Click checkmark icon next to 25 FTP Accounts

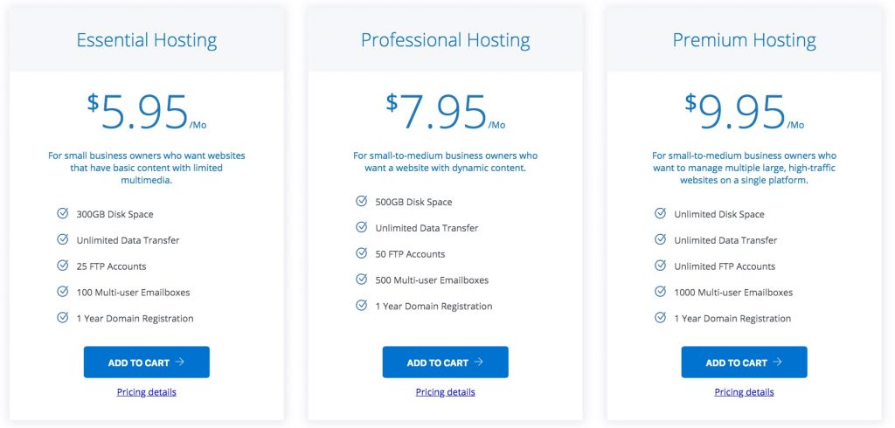[x=63, y=266]
